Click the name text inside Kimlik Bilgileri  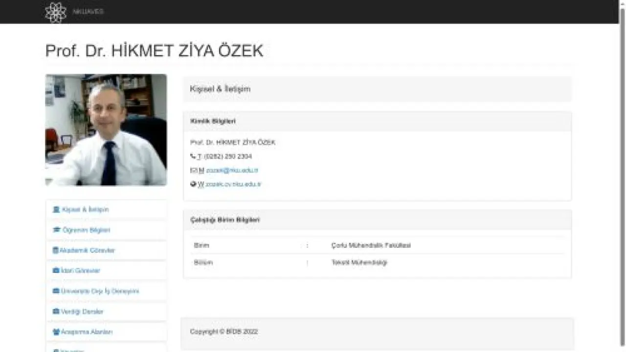coord(233,143)
